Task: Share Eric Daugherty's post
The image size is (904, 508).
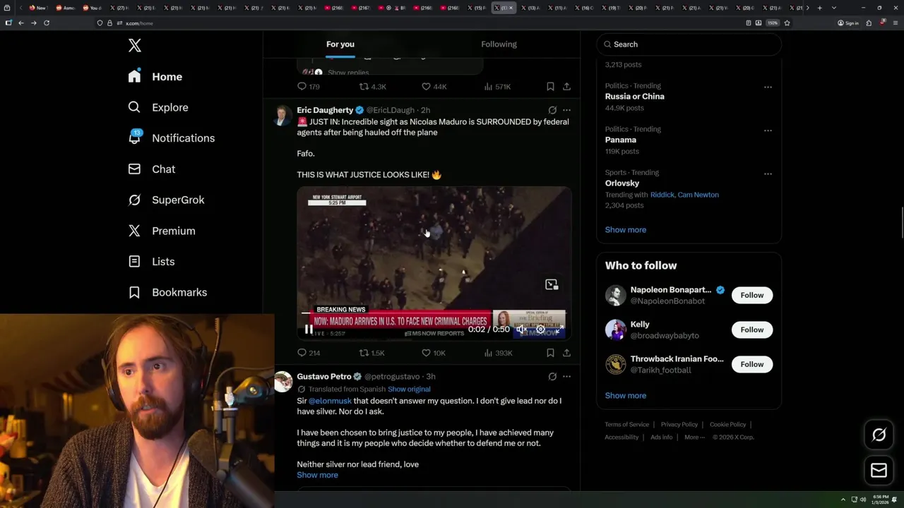Action: (x=566, y=353)
